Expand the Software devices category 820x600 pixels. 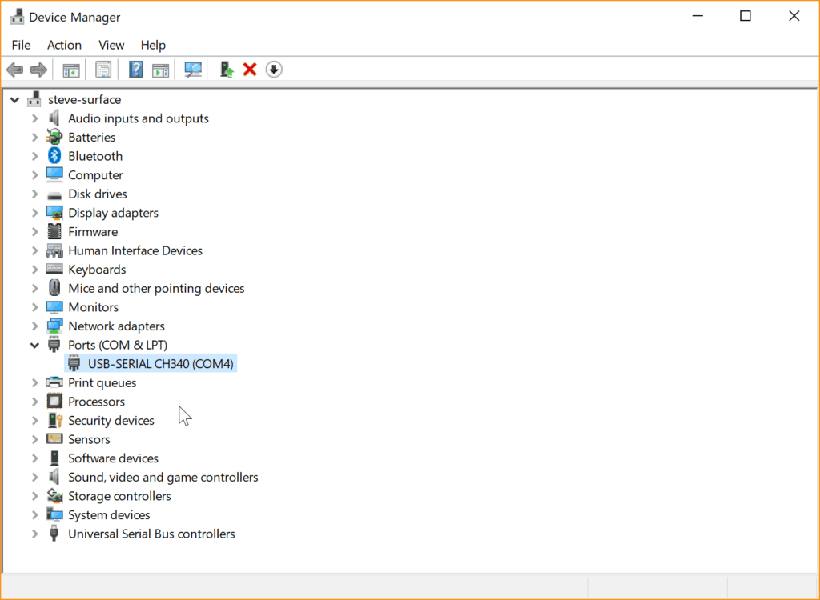tap(34, 458)
